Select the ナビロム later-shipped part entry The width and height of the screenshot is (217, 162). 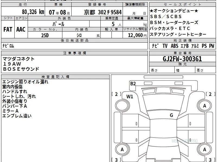click(8, 46)
